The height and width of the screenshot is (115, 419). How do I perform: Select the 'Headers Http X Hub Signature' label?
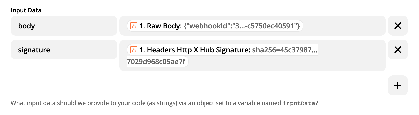[198, 50]
